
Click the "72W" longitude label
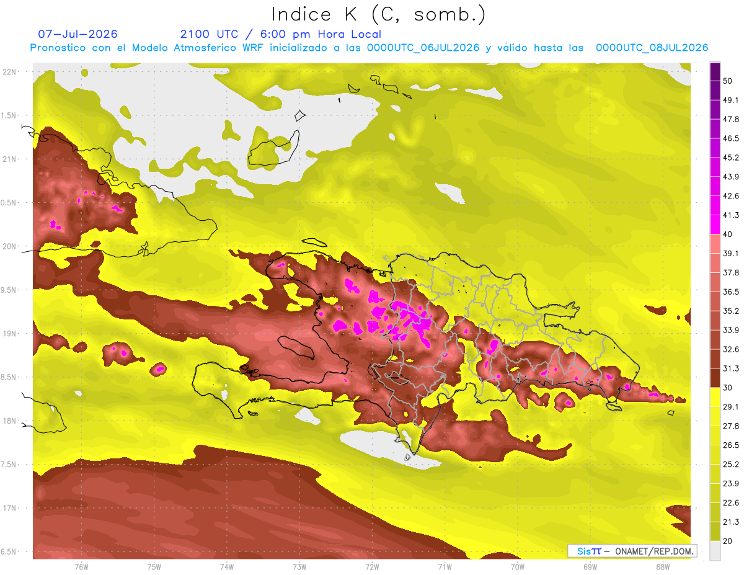click(x=372, y=567)
